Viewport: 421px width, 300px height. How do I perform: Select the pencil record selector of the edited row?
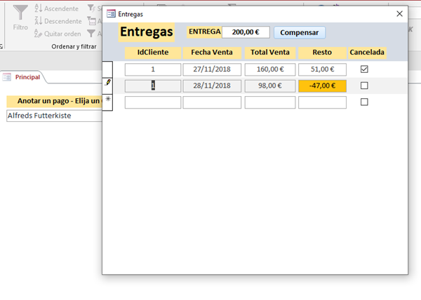tap(107, 84)
